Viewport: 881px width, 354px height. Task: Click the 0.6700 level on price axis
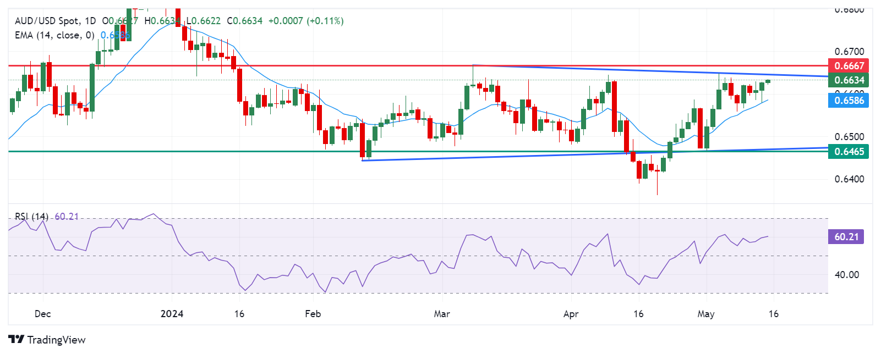(849, 52)
